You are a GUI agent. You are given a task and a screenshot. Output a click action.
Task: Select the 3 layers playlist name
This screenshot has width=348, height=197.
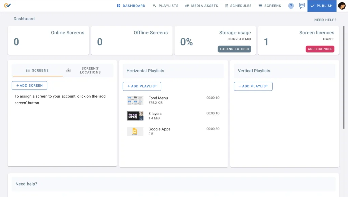[x=155, y=114]
